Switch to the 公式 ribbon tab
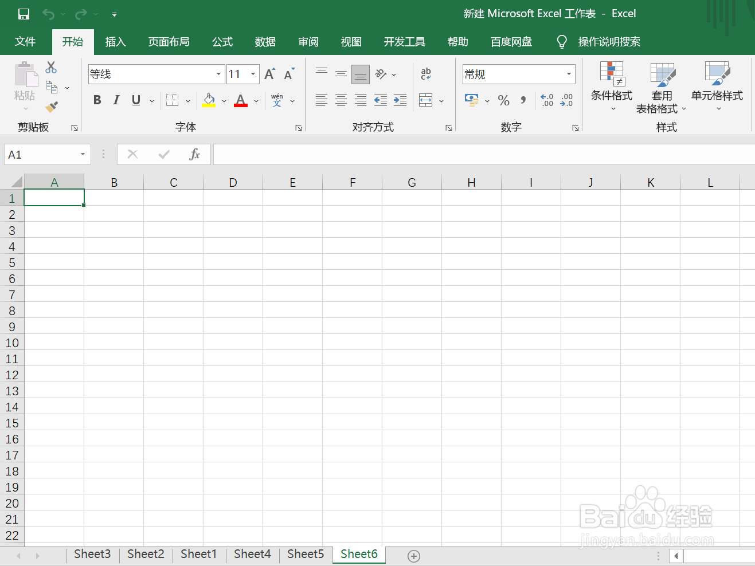This screenshot has height=566, width=755. (x=222, y=42)
